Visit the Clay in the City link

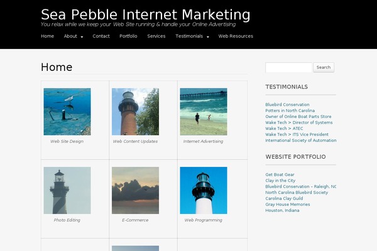coord(280,180)
